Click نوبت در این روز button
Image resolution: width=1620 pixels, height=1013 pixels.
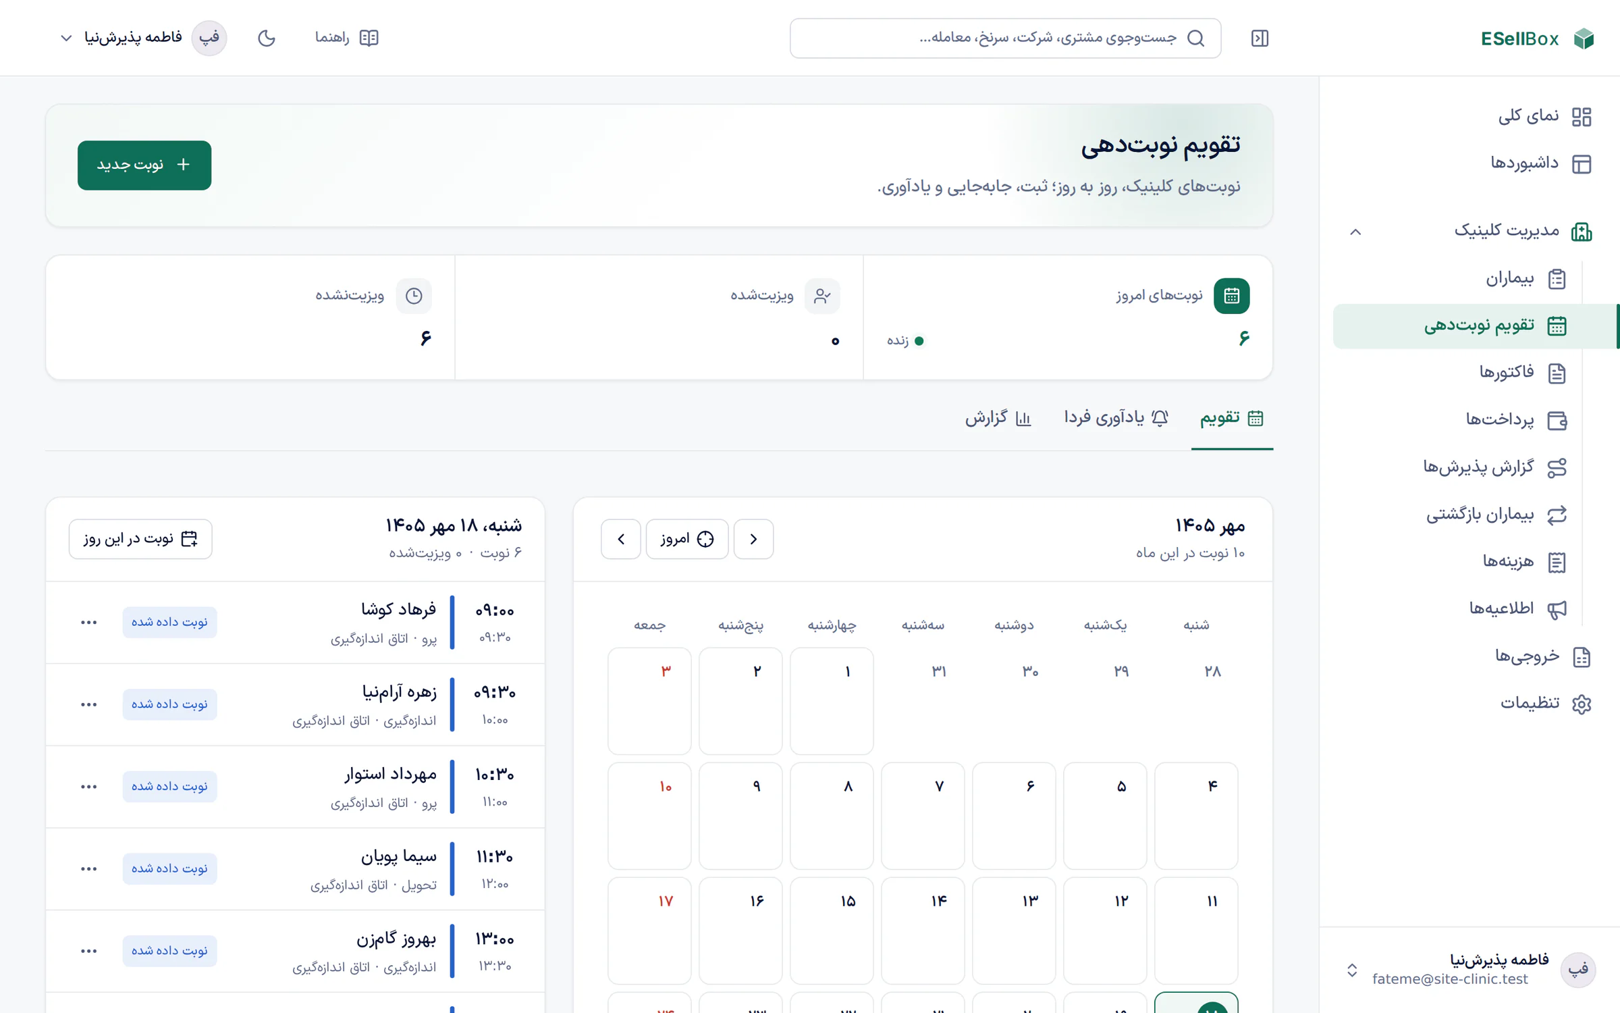pos(140,539)
